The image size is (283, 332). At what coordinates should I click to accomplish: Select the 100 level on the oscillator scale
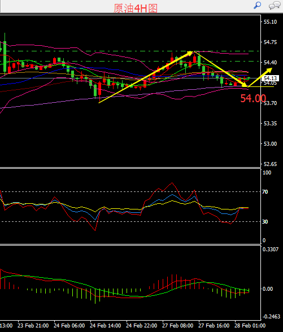click(x=267, y=173)
